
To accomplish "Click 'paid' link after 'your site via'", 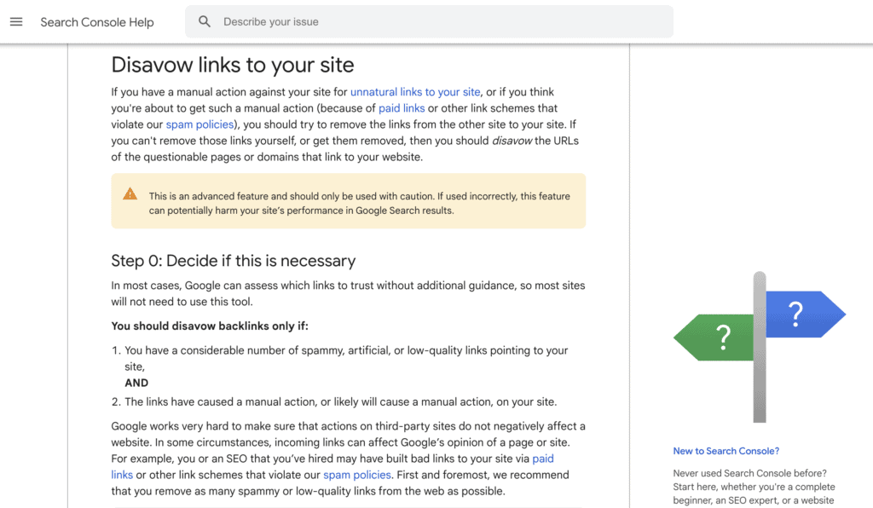I will [543, 459].
